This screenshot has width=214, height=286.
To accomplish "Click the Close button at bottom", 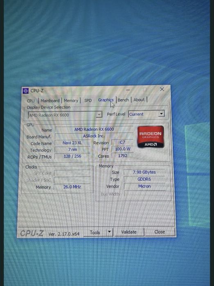I will pyautogui.click(x=160, y=232).
